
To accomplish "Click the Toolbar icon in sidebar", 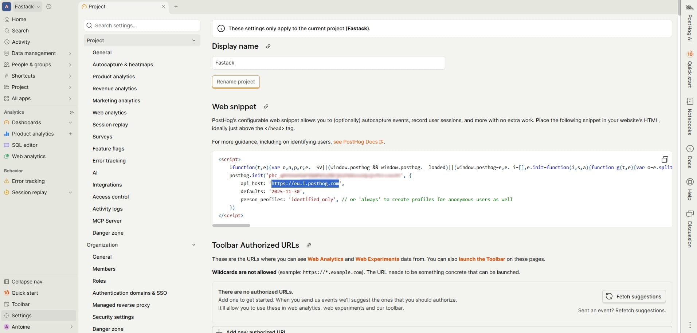I will (x=7, y=304).
